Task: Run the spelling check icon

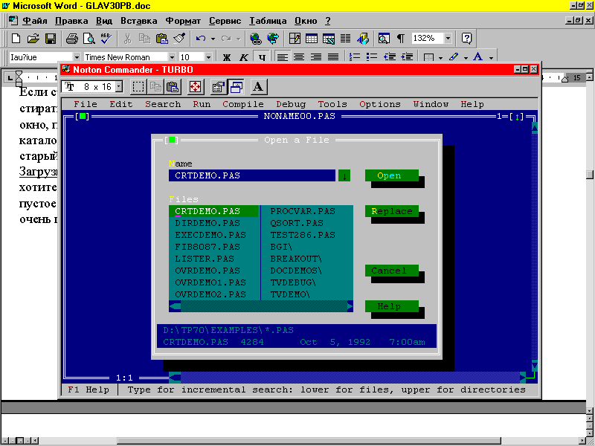Action: (106, 39)
